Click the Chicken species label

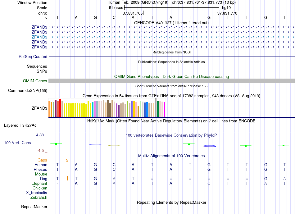40,188
